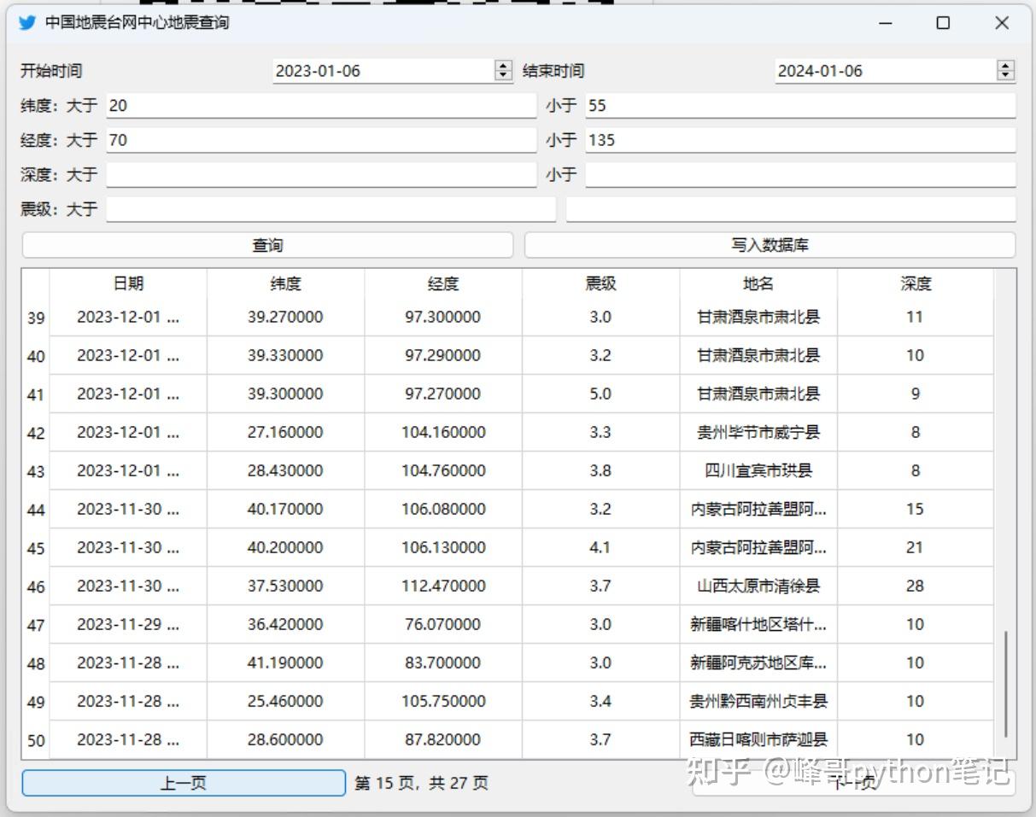Click longitude 104.760000 cell
The height and width of the screenshot is (817, 1036).
[x=443, y=470]
